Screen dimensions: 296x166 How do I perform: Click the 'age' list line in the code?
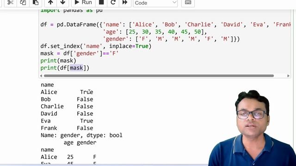coord(155,32)
